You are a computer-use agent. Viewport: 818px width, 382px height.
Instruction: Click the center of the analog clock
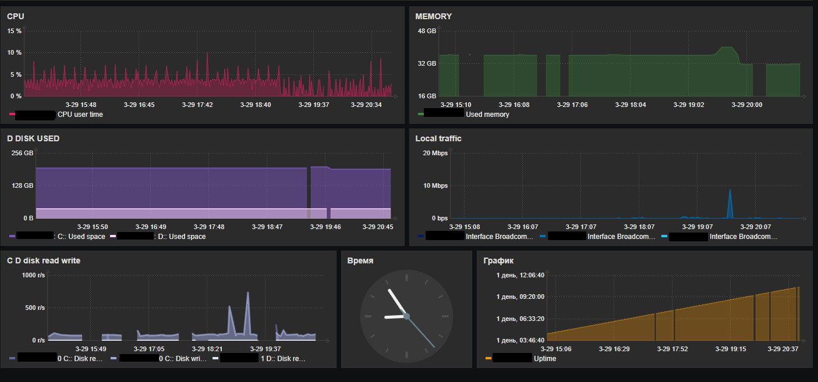tap(406, 316)
